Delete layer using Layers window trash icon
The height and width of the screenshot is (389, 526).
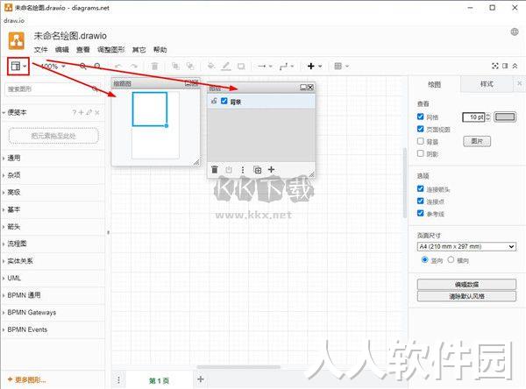click(x=215, y=170)
